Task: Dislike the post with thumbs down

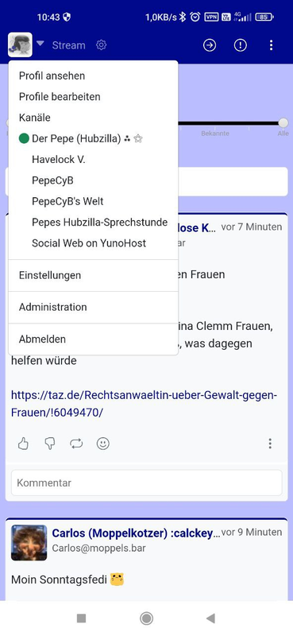Action: point(50,444)
